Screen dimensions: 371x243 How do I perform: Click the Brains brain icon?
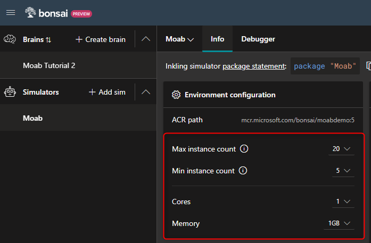click(10, 39)
